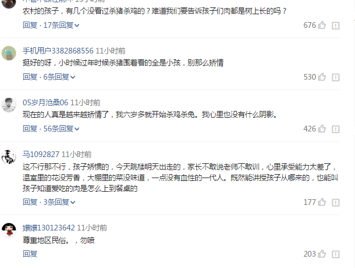Report the comment by 嬛嬛130123642

[x=336, y=254]
